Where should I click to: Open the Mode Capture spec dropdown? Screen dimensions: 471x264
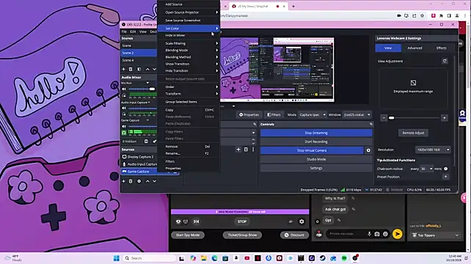click(312, 114)
